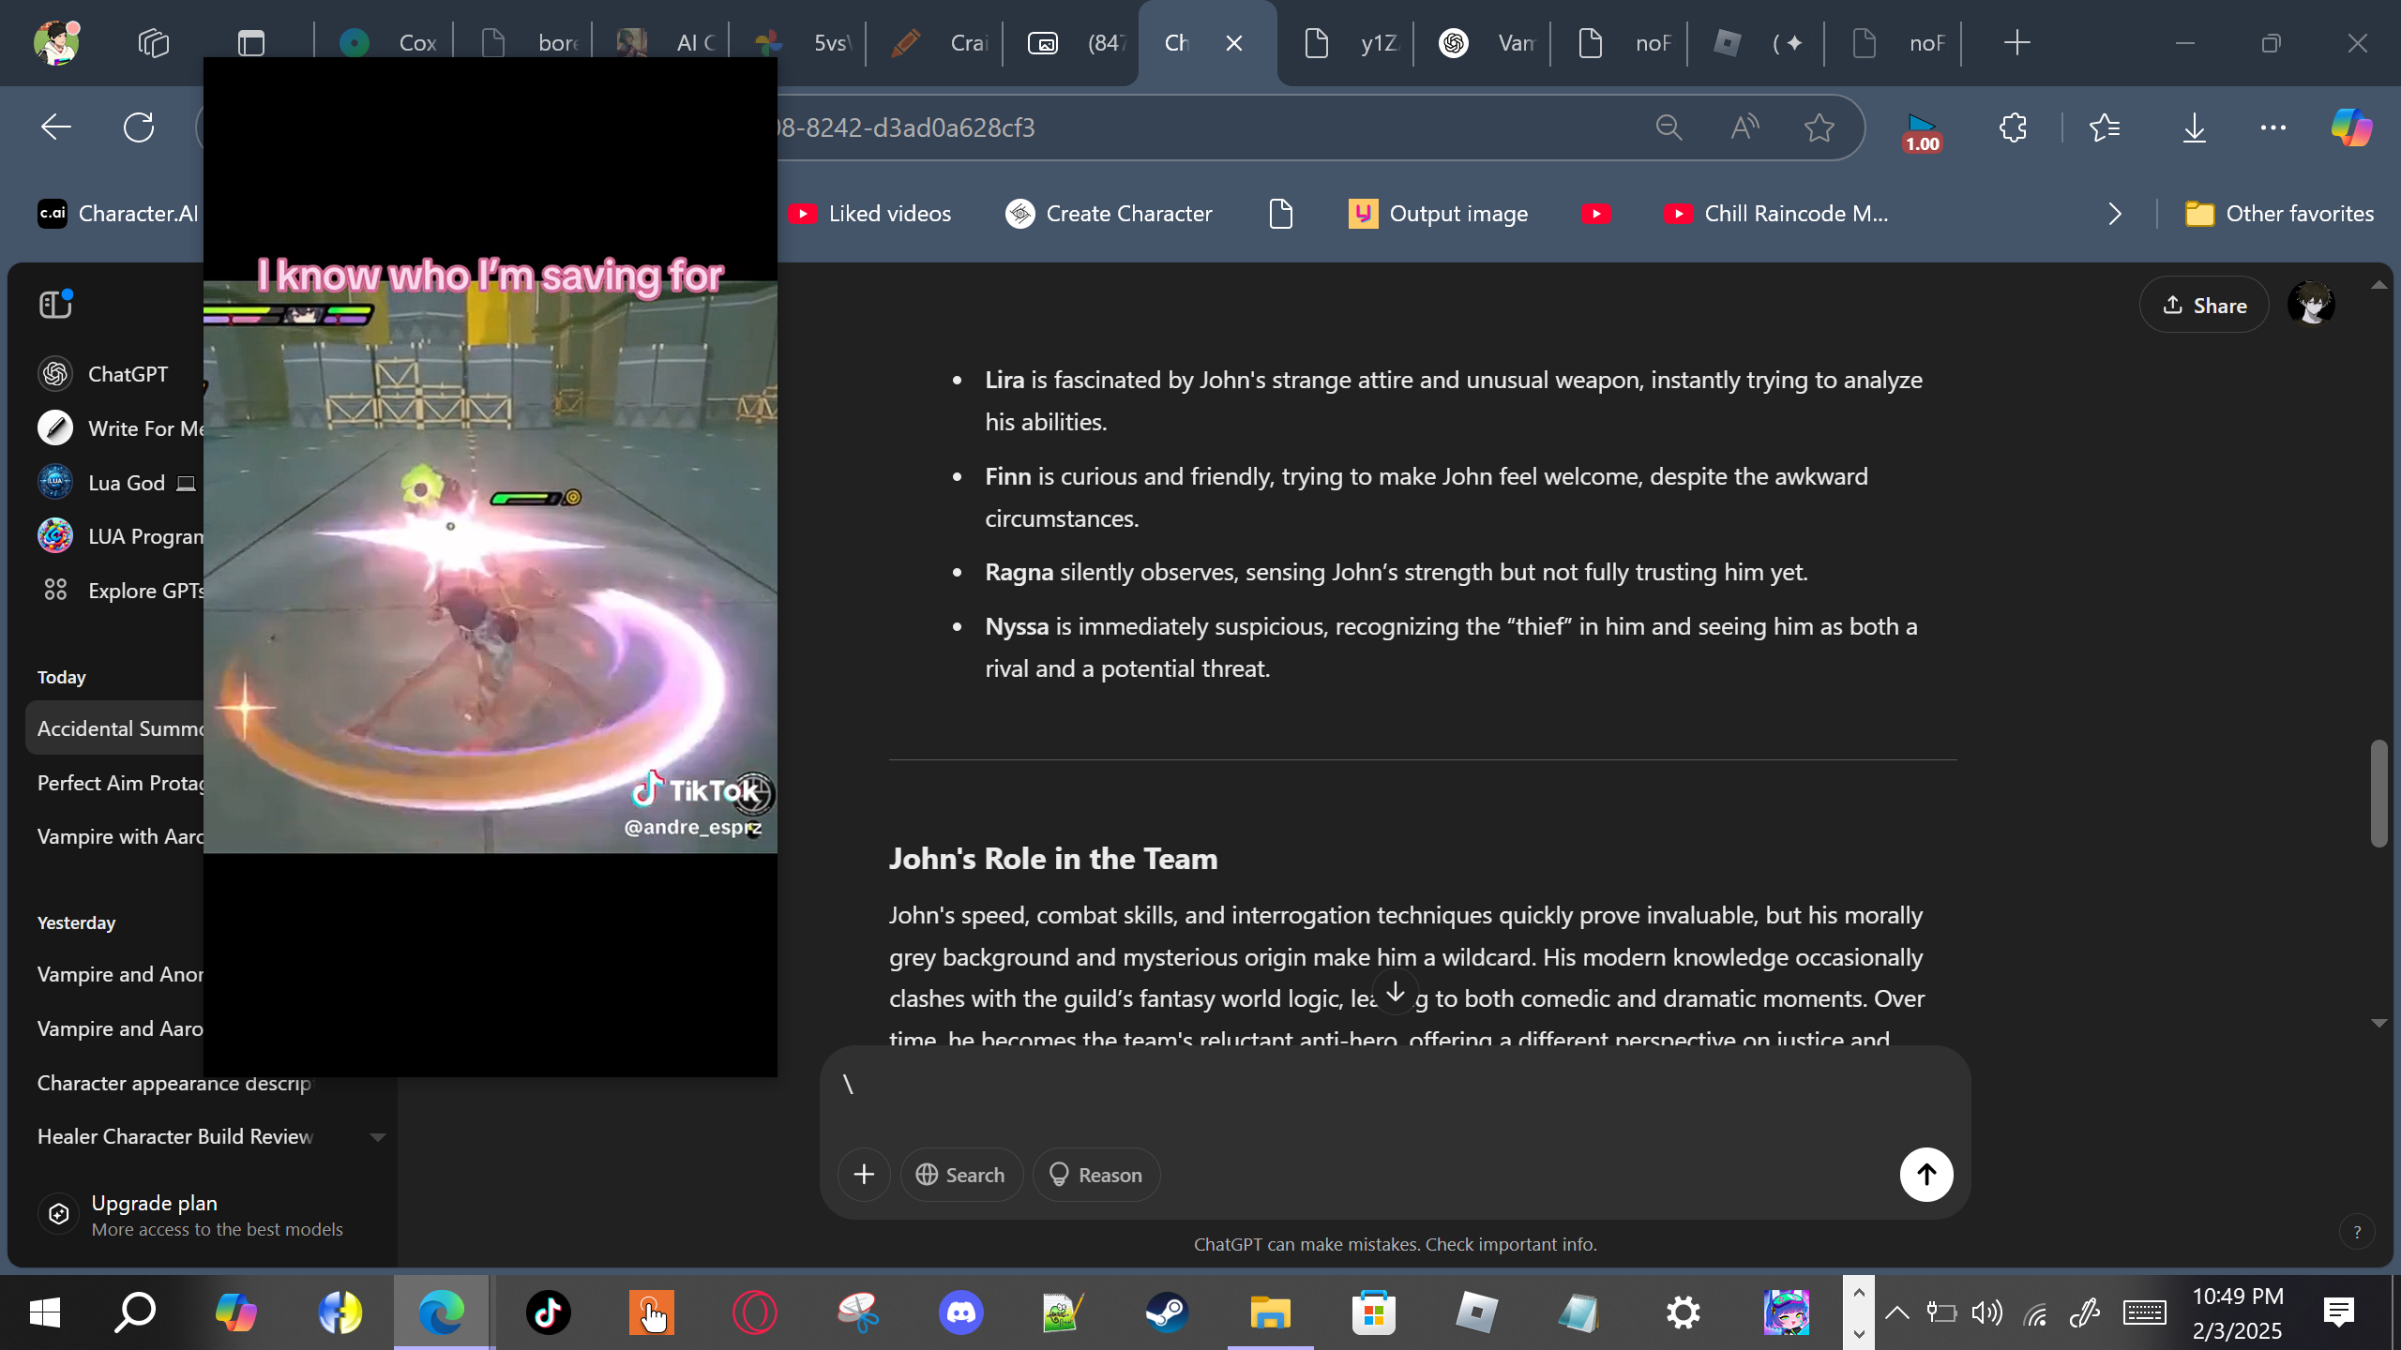This screenshot has width=2401, height=1350.
Task: Open Settings from the taskbar
Action: (x=1683, y=1312)
